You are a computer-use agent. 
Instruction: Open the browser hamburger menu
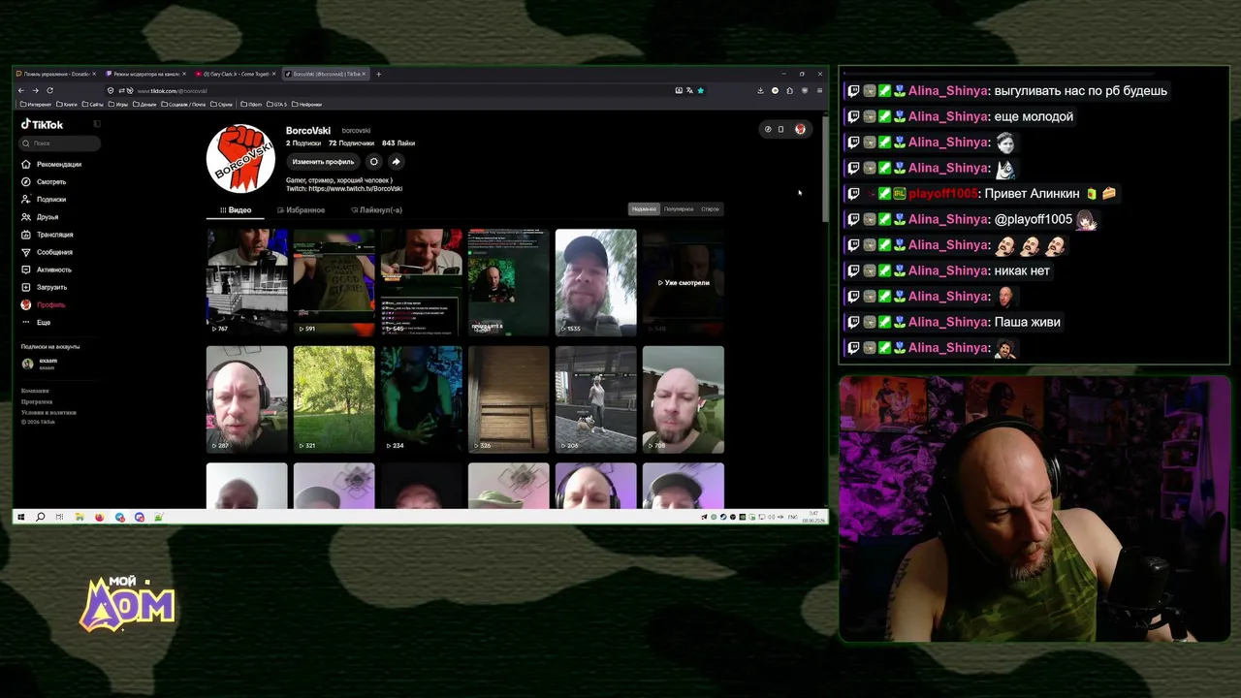[819, 90]
